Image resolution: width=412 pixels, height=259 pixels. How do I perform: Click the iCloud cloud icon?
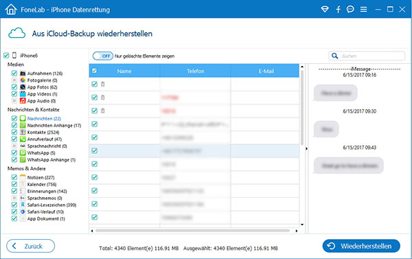point(17,34)
